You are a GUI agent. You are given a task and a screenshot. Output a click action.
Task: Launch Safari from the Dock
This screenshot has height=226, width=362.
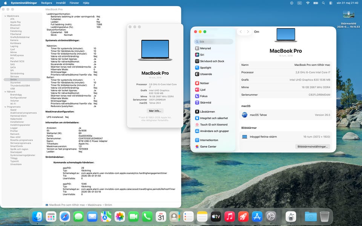pyautogui.click(x=65, y=217)
